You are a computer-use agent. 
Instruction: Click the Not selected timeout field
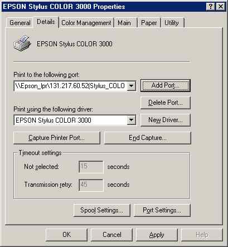pos(91,167)
